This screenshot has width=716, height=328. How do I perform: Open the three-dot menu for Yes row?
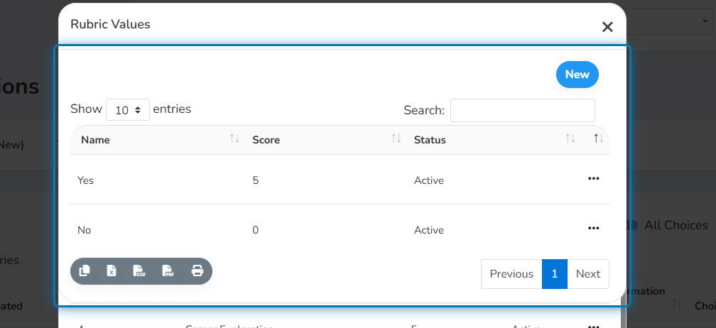pyautogui.click(x=593, y=179)
